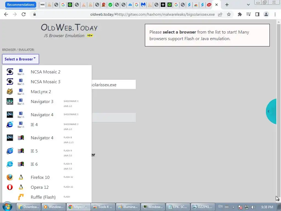Screen dimensions: 281x211
Task: Switch to the Recommendations tab
Action: point(21,5)
